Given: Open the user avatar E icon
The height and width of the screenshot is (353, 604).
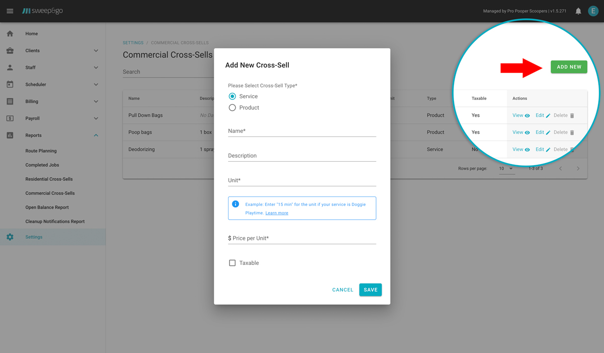Looking at the screenshot, I should [593, 11].
